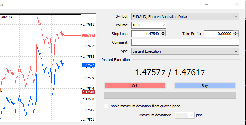
Task: Click the gray bar below Sell and Buy
Action: pos(170,95)
